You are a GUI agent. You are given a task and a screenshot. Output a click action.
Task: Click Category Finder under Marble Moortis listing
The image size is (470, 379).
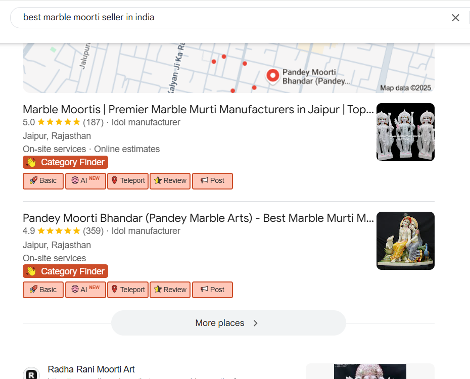click(65, 162)
